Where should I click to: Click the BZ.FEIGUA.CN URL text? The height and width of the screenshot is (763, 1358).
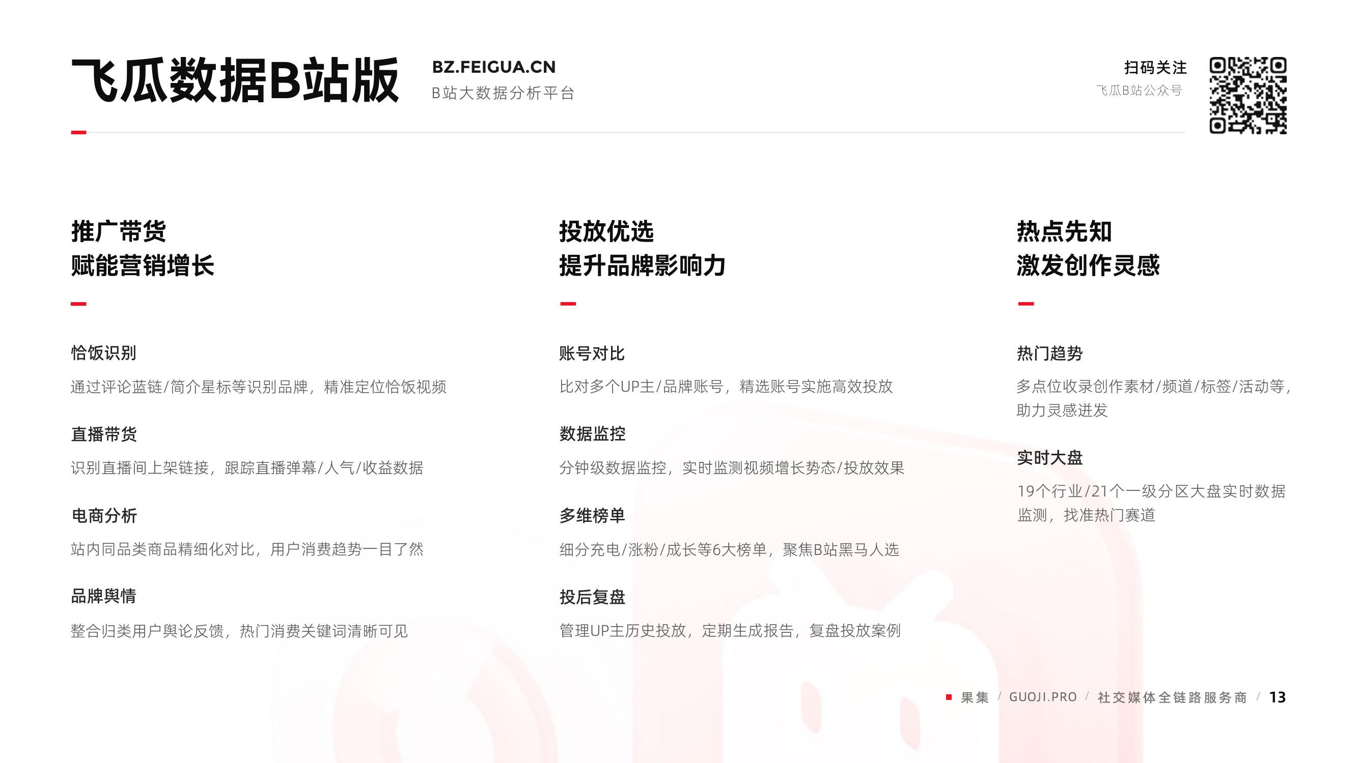click(494, 67)
